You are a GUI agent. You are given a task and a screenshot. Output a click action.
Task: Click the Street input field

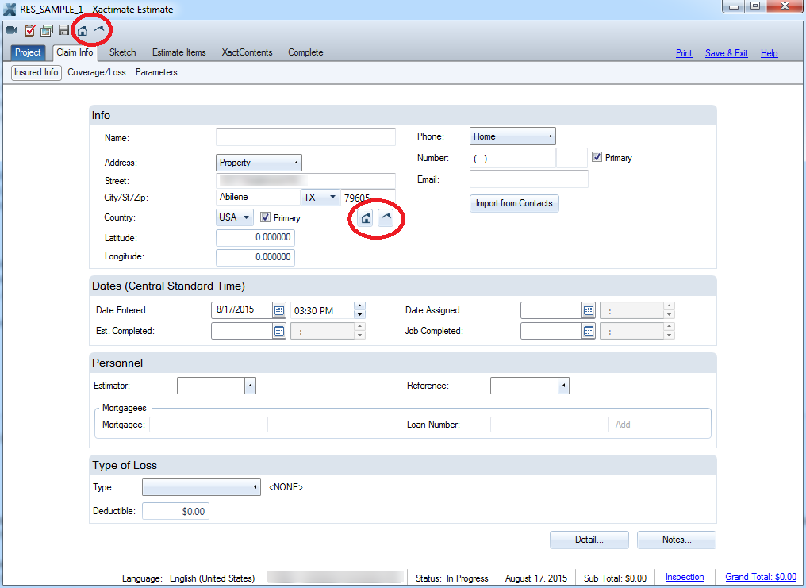(x=306, y=181)
